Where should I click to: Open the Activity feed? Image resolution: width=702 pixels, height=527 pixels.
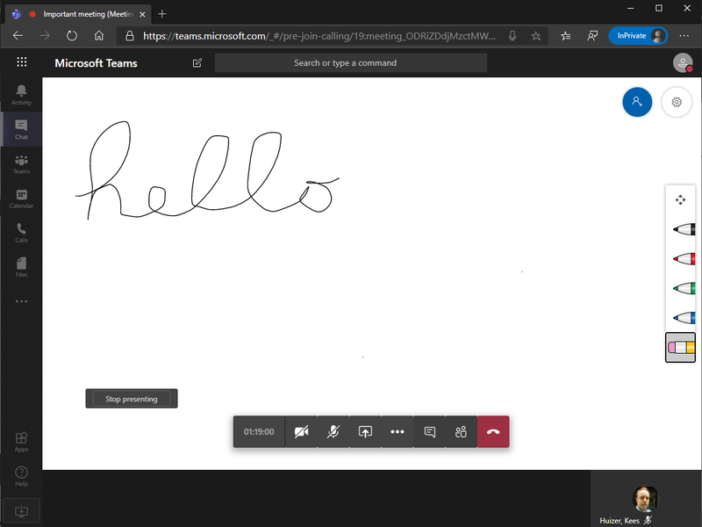click(x=21, y=95)
